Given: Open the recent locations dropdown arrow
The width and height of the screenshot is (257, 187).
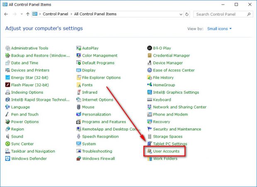Looking at the screenshot, I should tap(22, 14).
